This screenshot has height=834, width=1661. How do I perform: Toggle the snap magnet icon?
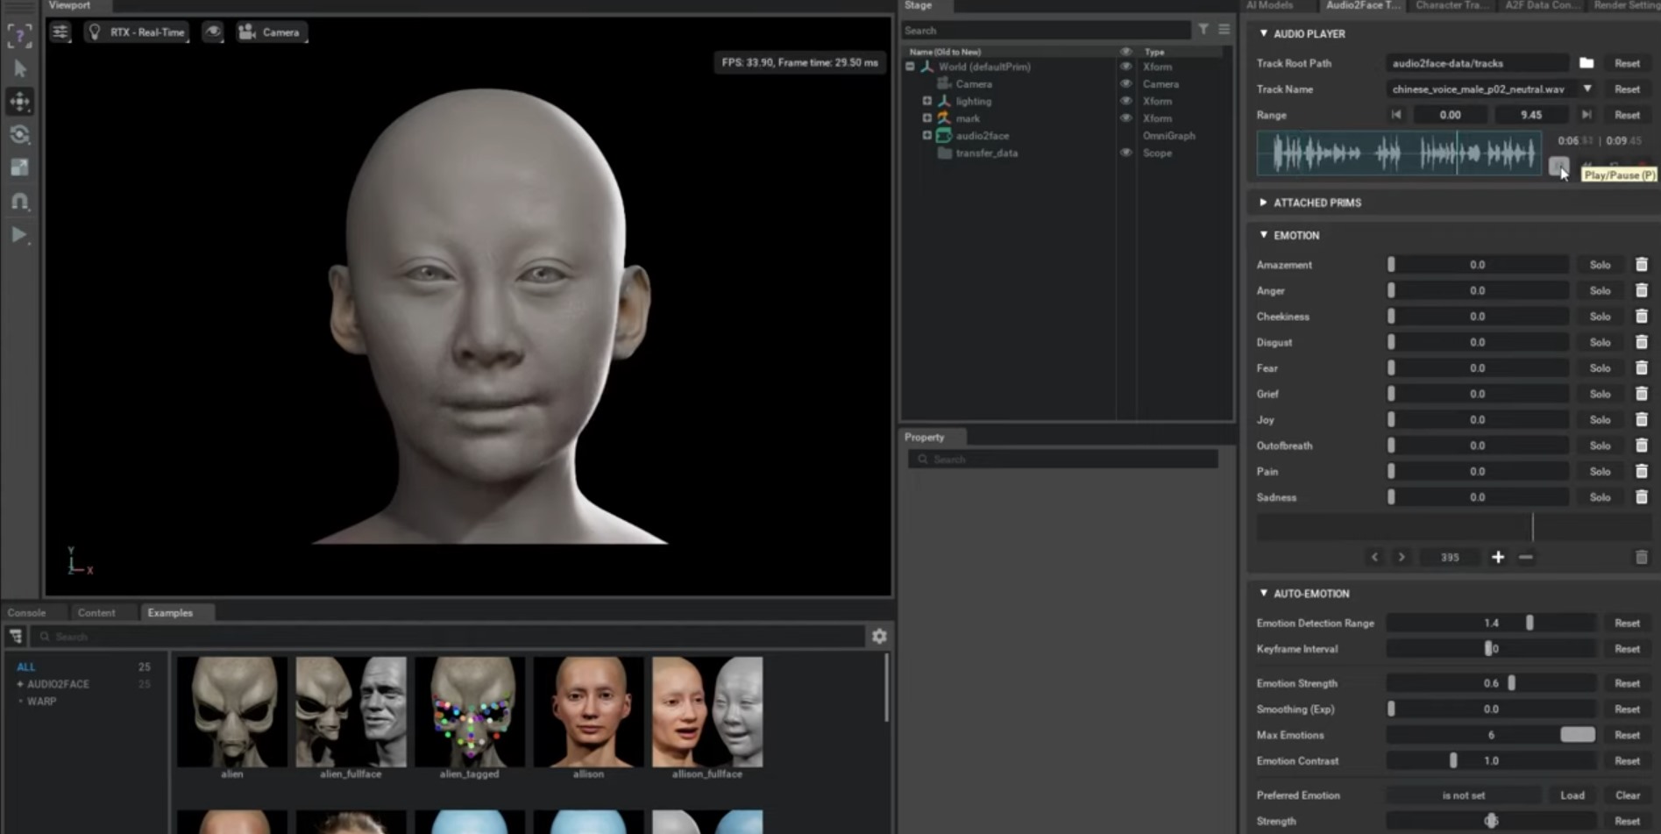click(x=19, y=202)
